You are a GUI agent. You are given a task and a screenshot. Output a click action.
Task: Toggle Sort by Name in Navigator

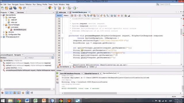point(28,93)
